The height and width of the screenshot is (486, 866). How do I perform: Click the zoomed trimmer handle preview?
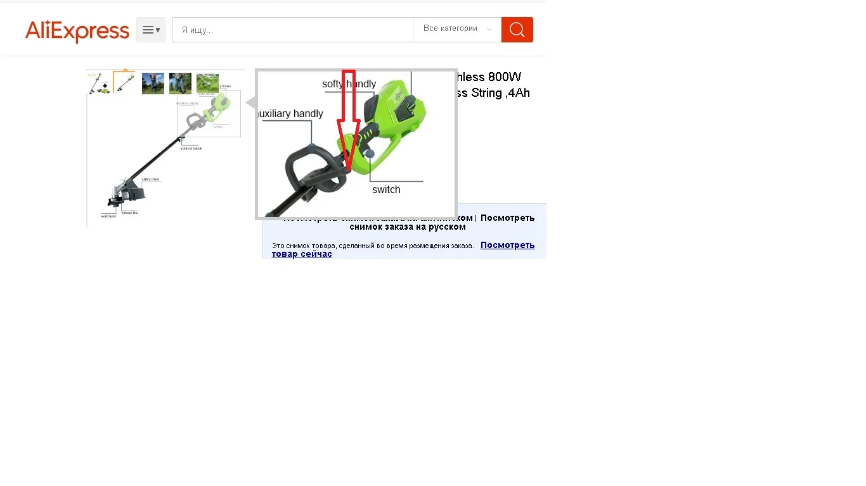point(356,144)
